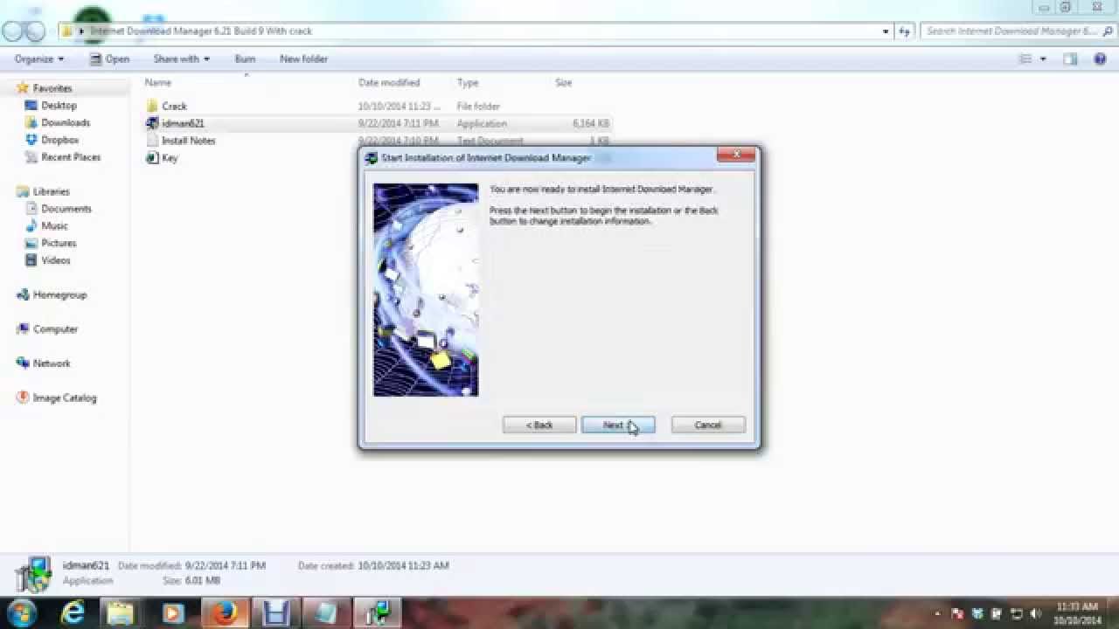
Task: Open the address bar history dropdown
Action: [x=886, y=31]
